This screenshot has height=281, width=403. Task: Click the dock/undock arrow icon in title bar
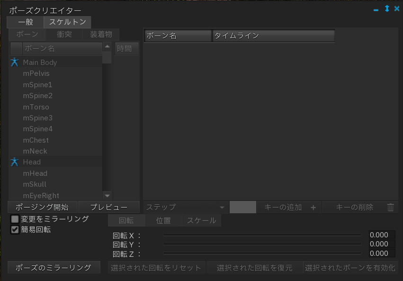click(387, 9)
